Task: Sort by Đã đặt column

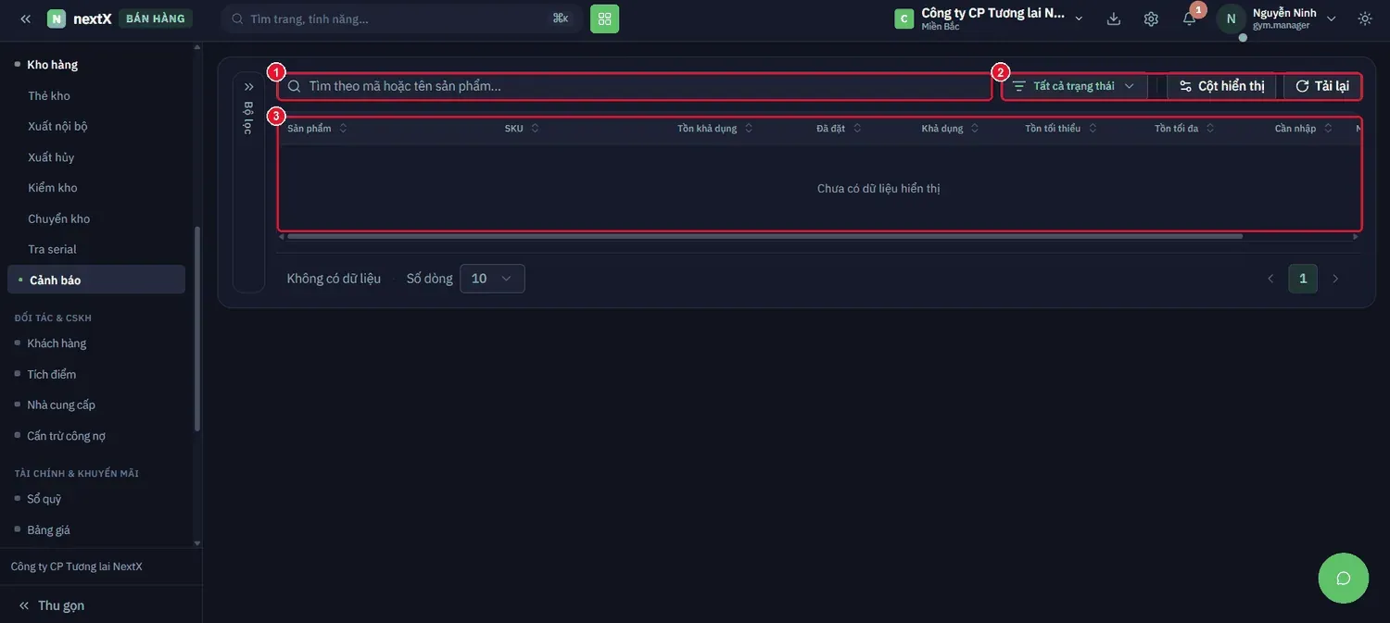Action: 839,129
